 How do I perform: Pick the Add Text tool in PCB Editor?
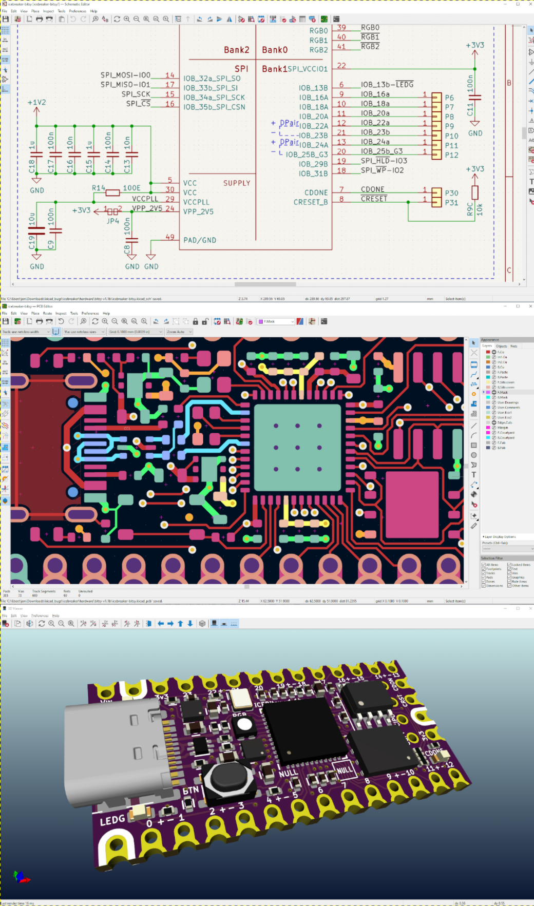pos(474,475)
